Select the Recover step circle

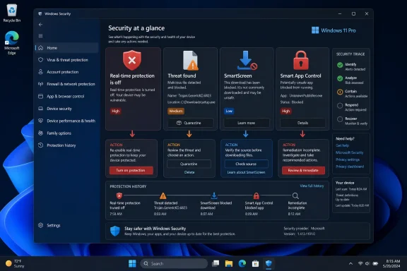pyautogui.click(x=340, y=119)
